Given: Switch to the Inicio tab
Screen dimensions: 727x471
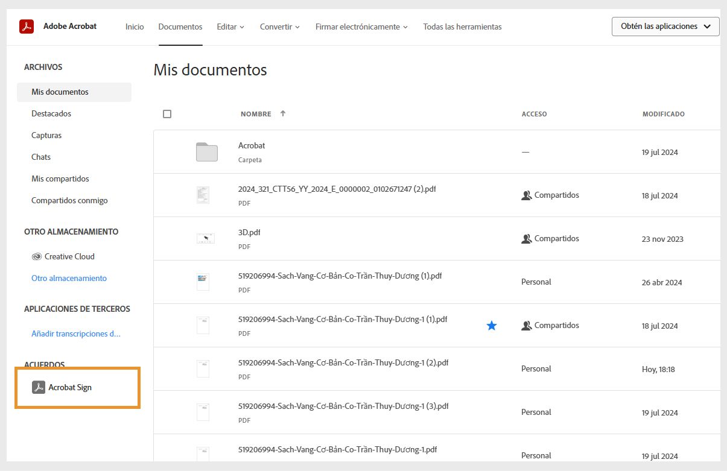Looking at the screenshot, I should click(x=135, y=27).
